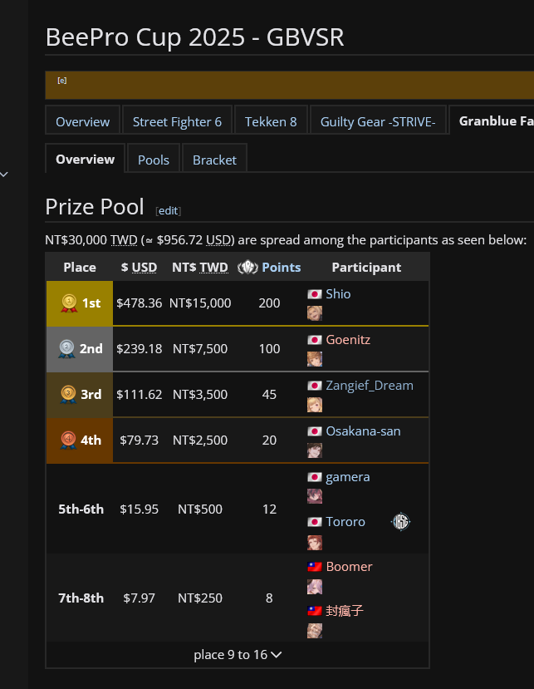Viewport: 534px width, 689px height.
Task: Click Japan flag next to gamera
Action: click(x=315, y=477)
